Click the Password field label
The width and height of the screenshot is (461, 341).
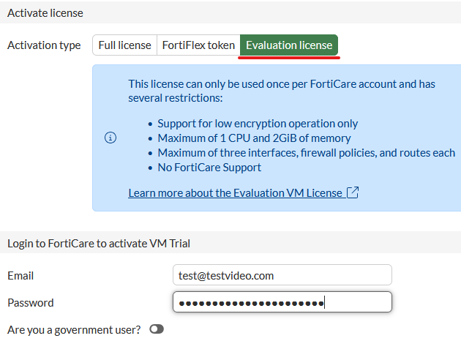(30, 303)
